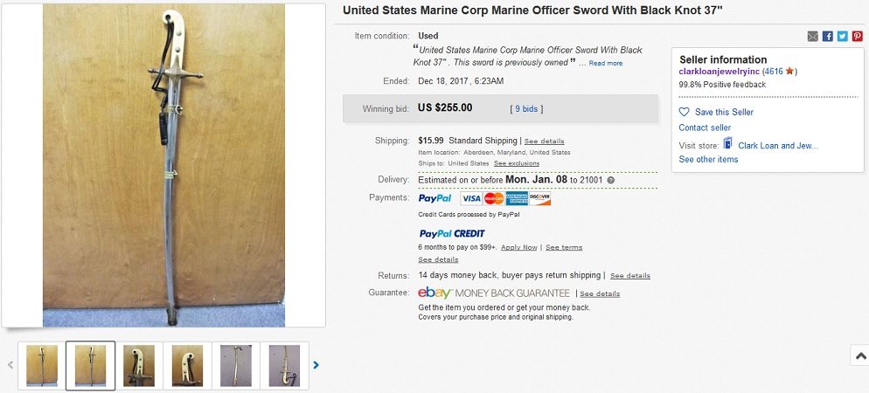Click the scroll-to-top arrow icon

pyautogui.click(x=860, y=355)
